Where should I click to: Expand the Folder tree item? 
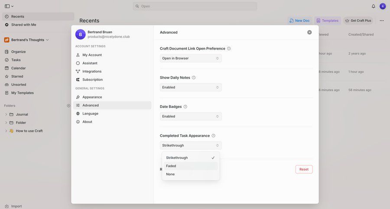tap(6, 123)
